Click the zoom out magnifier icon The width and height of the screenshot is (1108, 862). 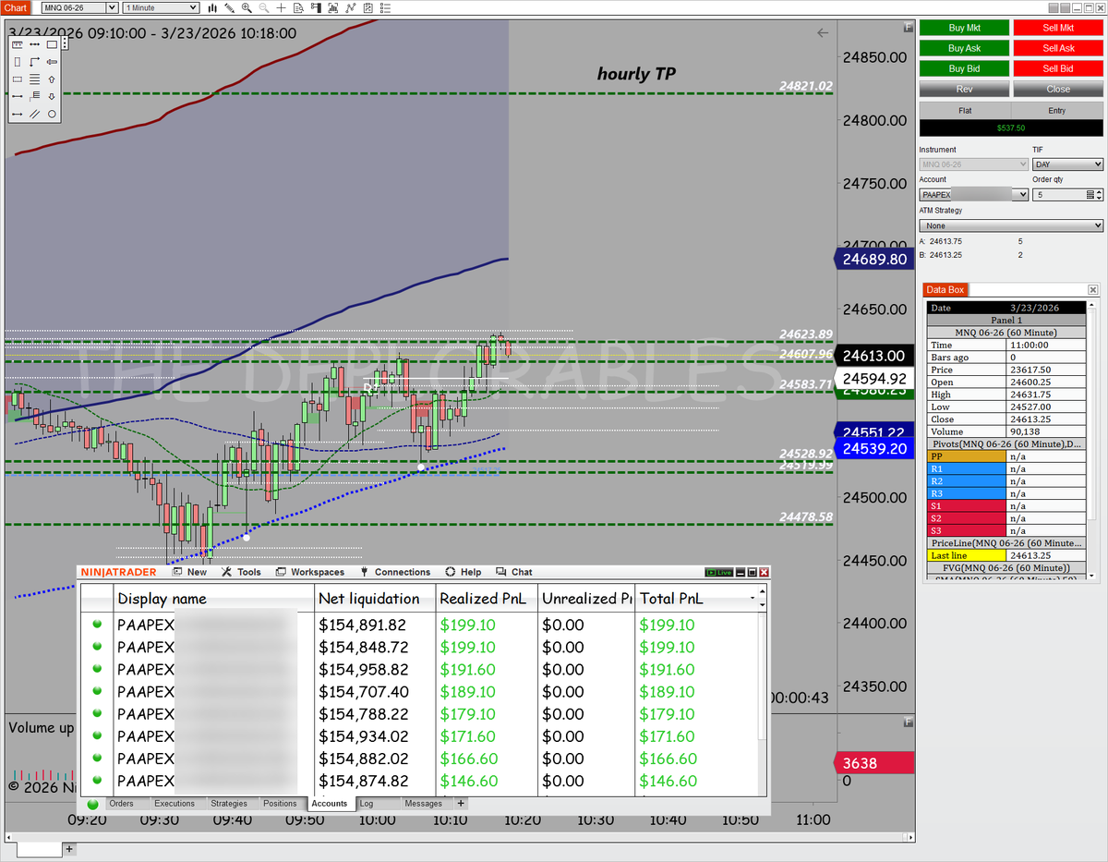coord(264,7)
